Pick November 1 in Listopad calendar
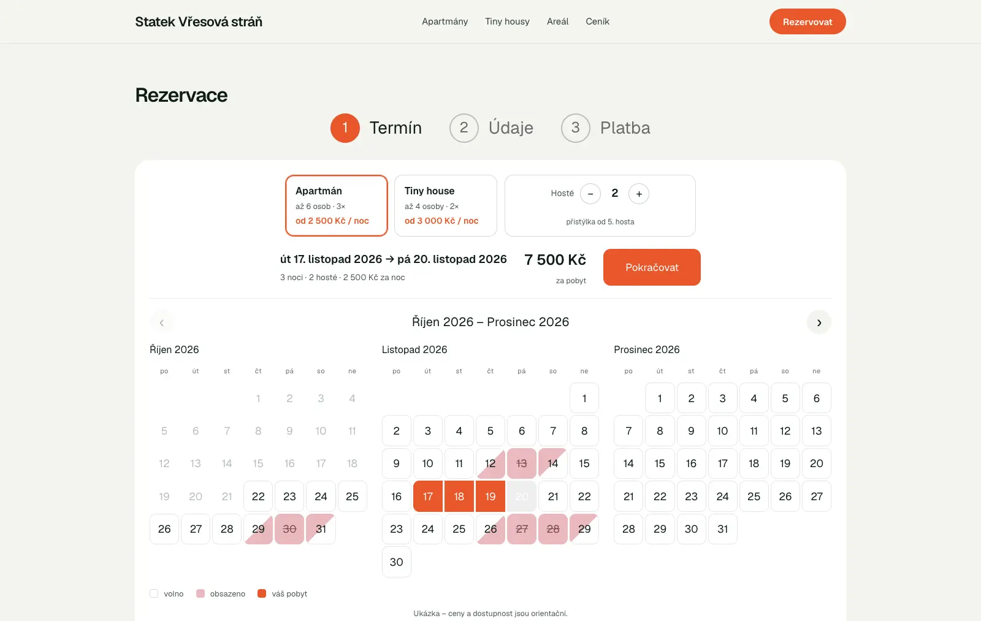The width and height of the screenshot is (981, 621). 584,398
